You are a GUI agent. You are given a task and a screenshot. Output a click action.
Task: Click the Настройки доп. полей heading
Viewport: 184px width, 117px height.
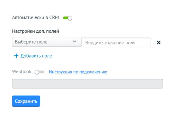36,31
